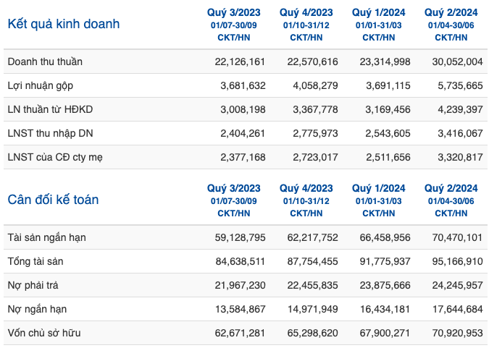Select the 95,166,910 total assets value

[457, 261]
